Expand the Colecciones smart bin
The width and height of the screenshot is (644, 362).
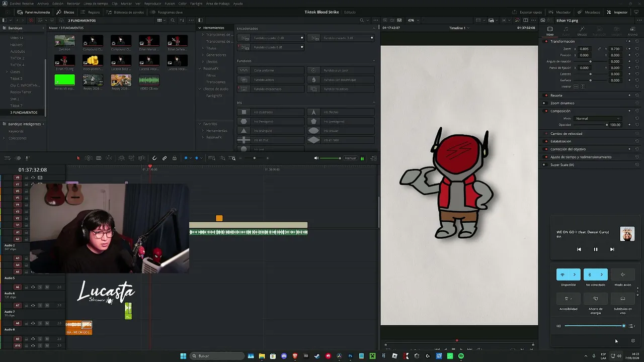5,138
